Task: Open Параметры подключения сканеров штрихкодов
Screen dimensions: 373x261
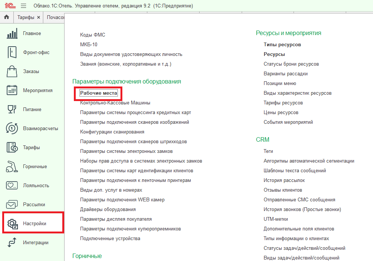Action: [134, 142]
